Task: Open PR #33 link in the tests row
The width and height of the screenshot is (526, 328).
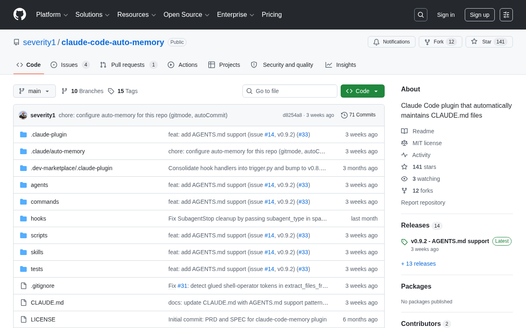Action: pos(303,269)
